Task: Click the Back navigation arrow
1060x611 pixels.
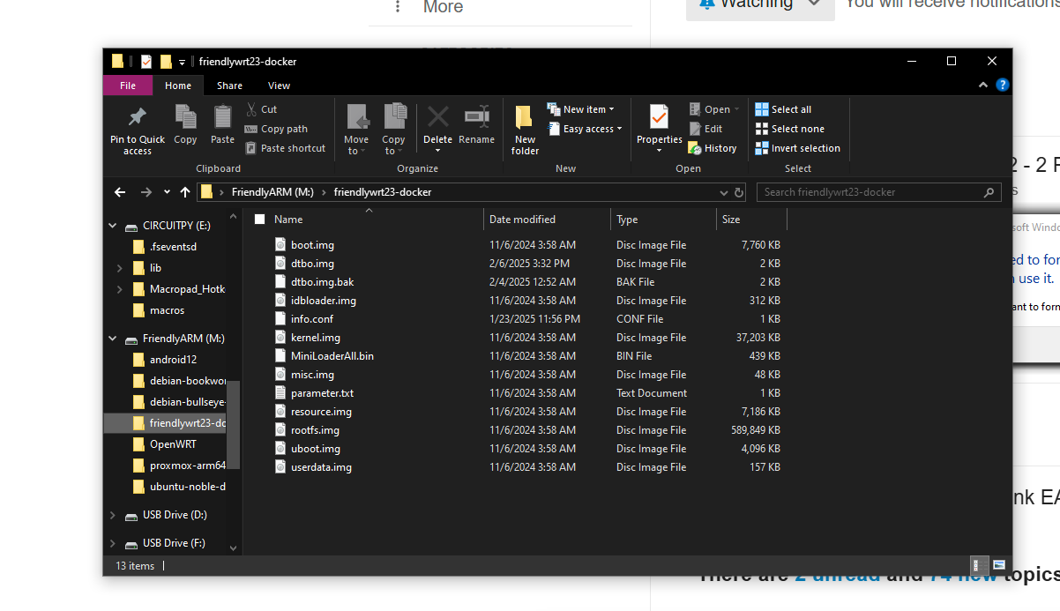Action: 120,192
